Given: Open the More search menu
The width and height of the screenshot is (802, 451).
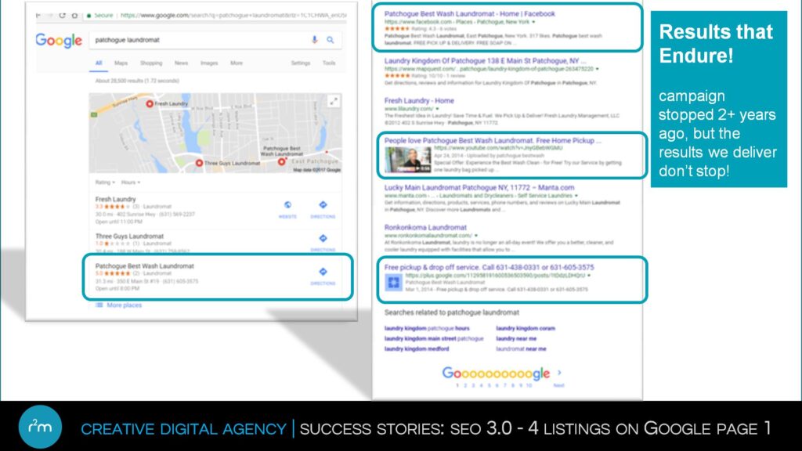Looking at the screenshot, I should click(x=237, y=63).
